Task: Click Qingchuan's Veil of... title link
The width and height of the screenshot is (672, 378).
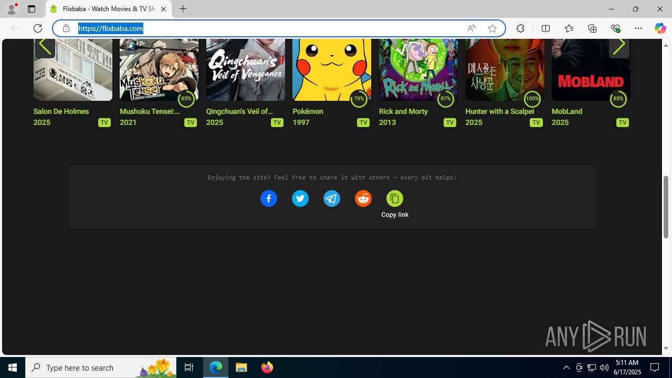Action: [239, 111]
